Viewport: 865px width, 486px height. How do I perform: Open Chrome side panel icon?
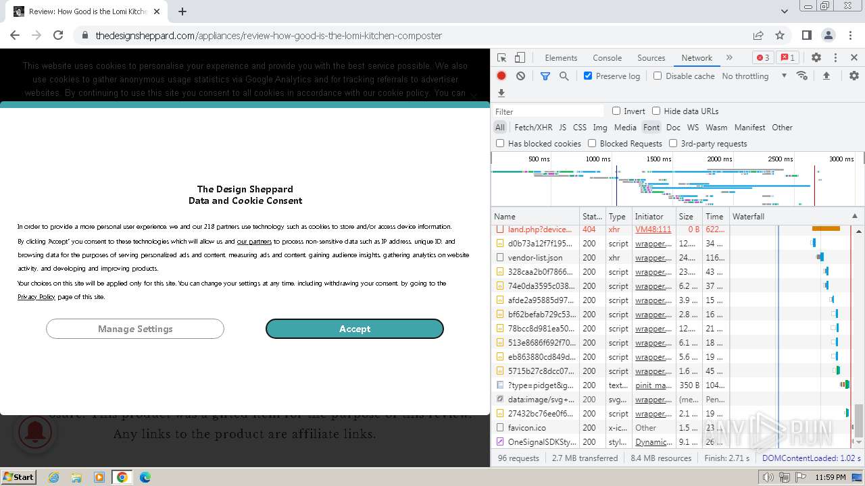807,35
